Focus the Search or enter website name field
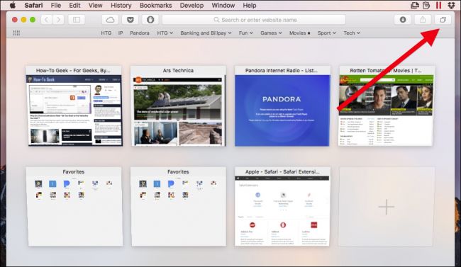 254,20
